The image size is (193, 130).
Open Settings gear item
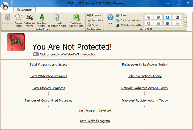(94, 25)
